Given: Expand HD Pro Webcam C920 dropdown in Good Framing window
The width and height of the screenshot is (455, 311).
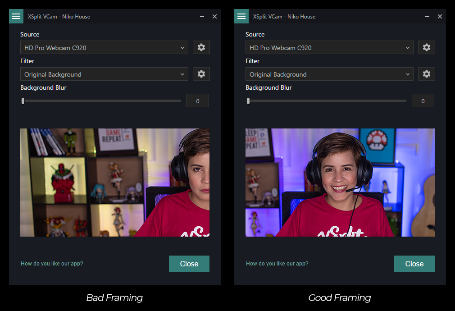Looking at the screenshot, I should pos(329,47).
